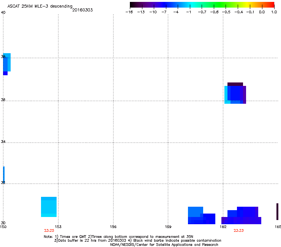Click the -10 color scale label
The height and width of the screenshot is (247, 281).
[x=153, y=12]
